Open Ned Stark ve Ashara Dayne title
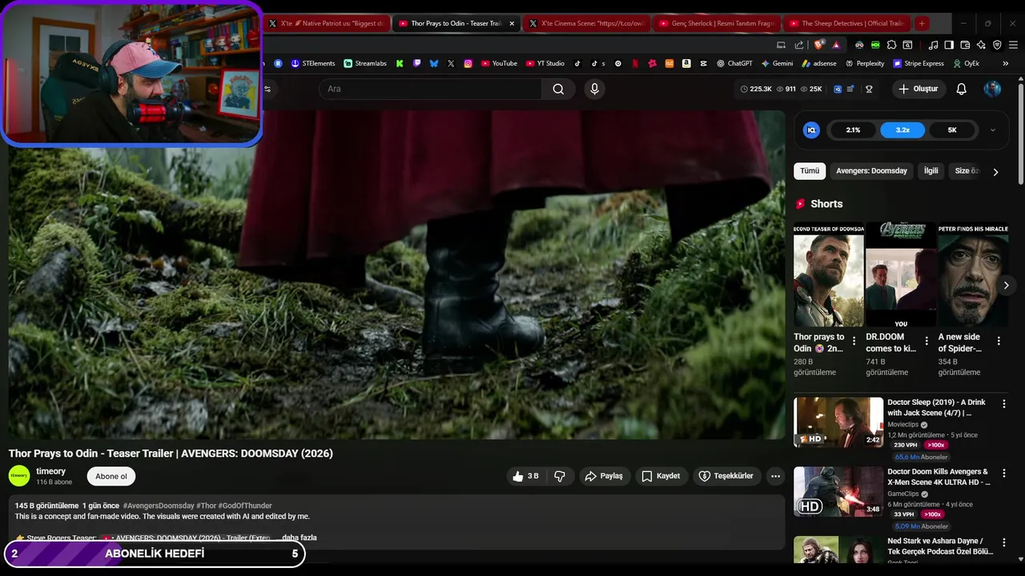The image size is (1025, 576). 939,546
